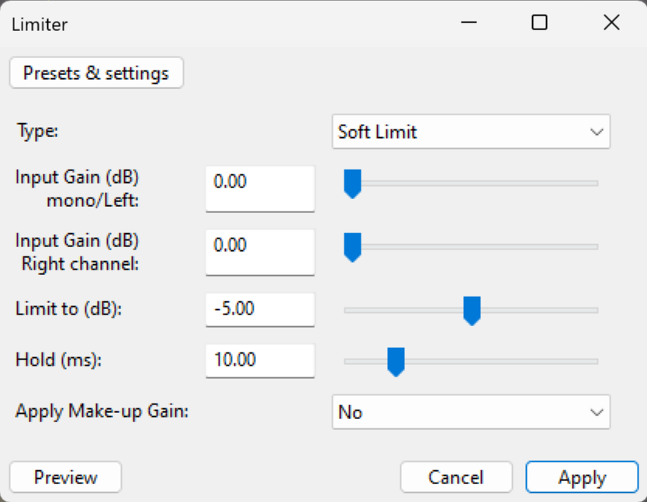
Task: Click the Input Gain Right channel slider thumb
Action: [351, 247]
